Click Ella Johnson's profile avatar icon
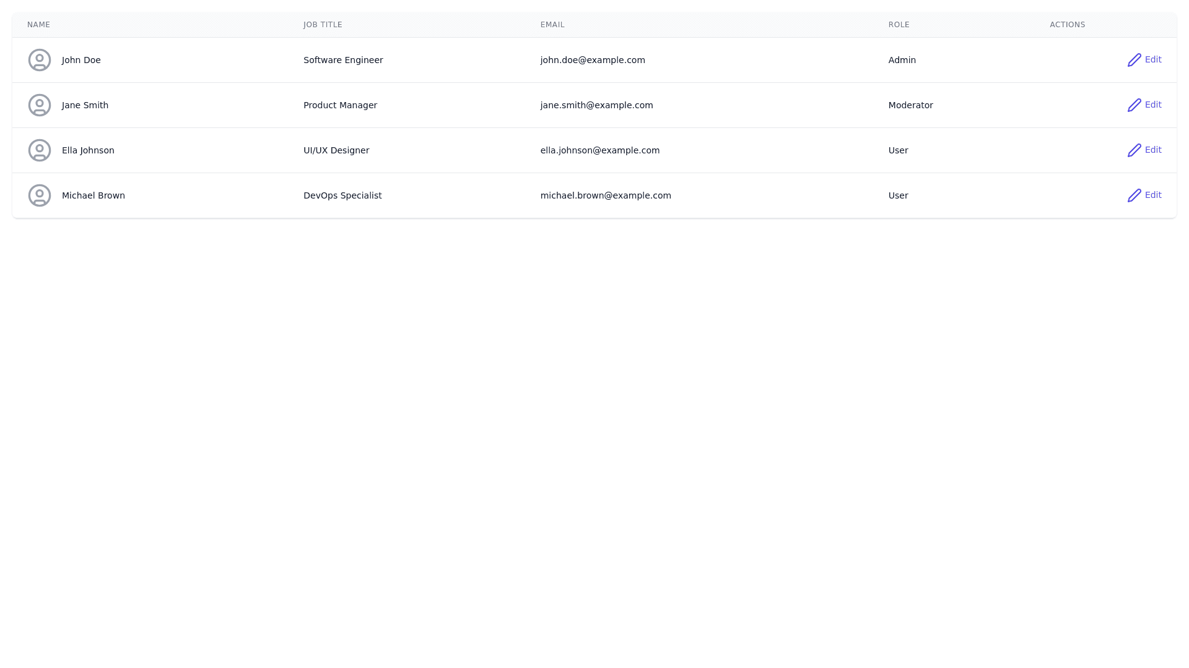This screenshot has width=1189, height=668. 40,150
